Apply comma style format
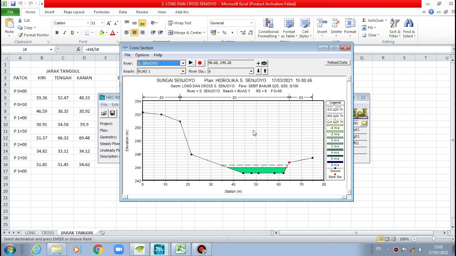 (232, 33)
